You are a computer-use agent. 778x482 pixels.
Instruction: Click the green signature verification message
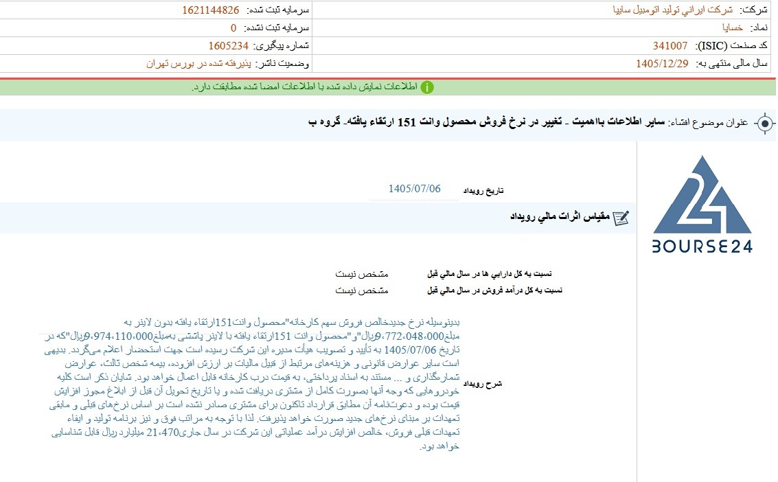click(x=305, y=87)
